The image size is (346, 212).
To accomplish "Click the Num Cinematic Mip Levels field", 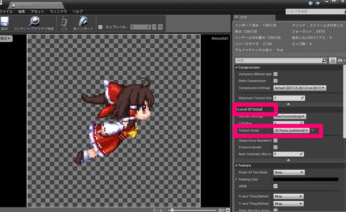I will 289,154.
